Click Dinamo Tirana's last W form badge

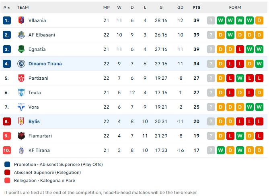coord(259,64)
